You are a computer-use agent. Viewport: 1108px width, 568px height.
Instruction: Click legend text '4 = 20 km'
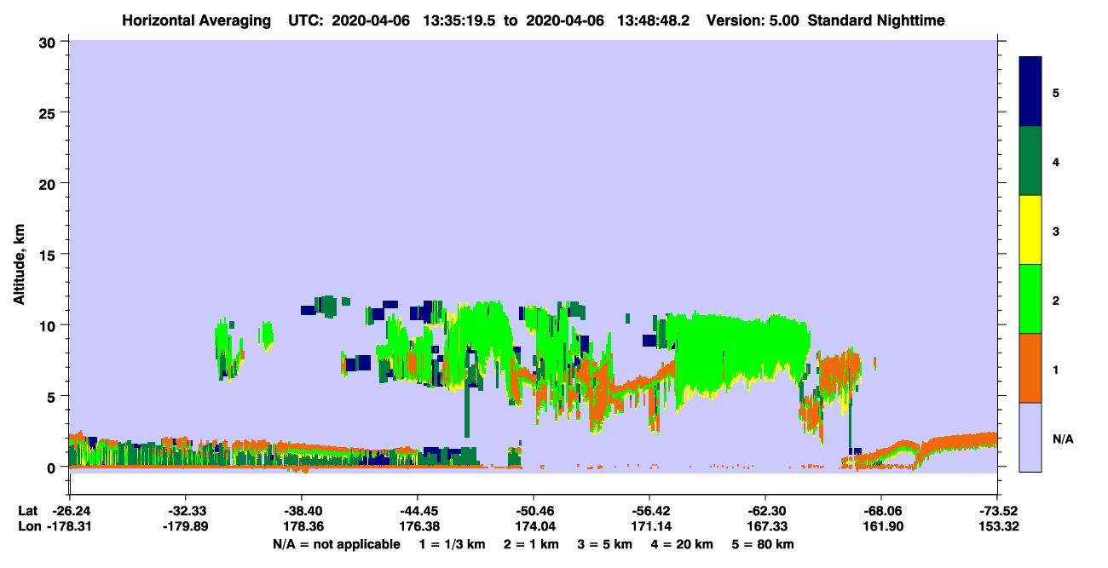pyautogui.click(x=682, y=544)
